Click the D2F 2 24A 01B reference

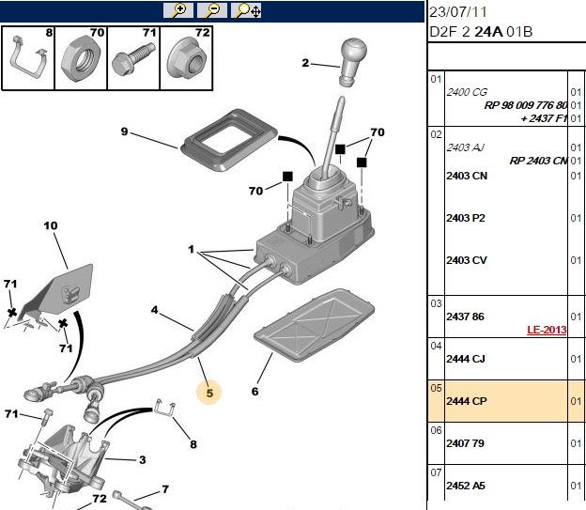pyautogui.click(x=481, y=32)
